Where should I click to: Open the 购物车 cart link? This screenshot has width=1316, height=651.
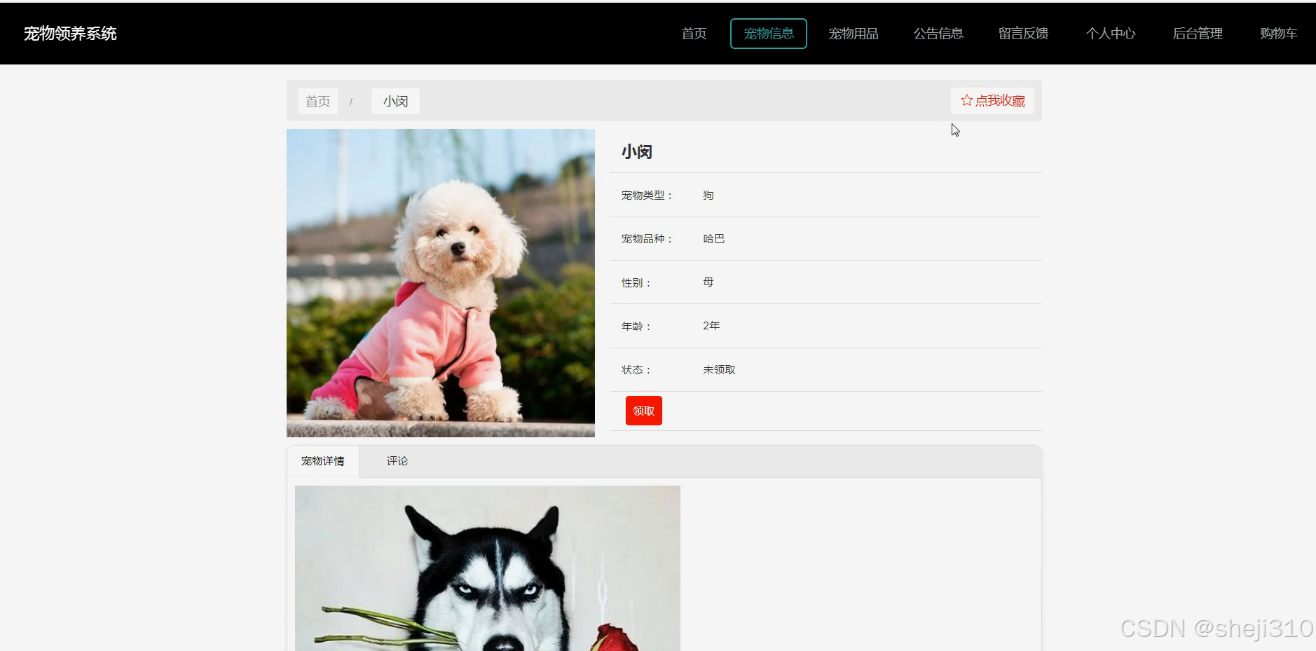point(1279,34)
